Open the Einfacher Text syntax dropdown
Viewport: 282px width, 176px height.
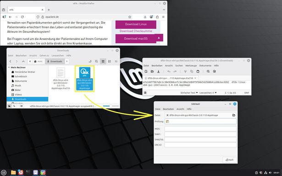(x=189, y=93)
